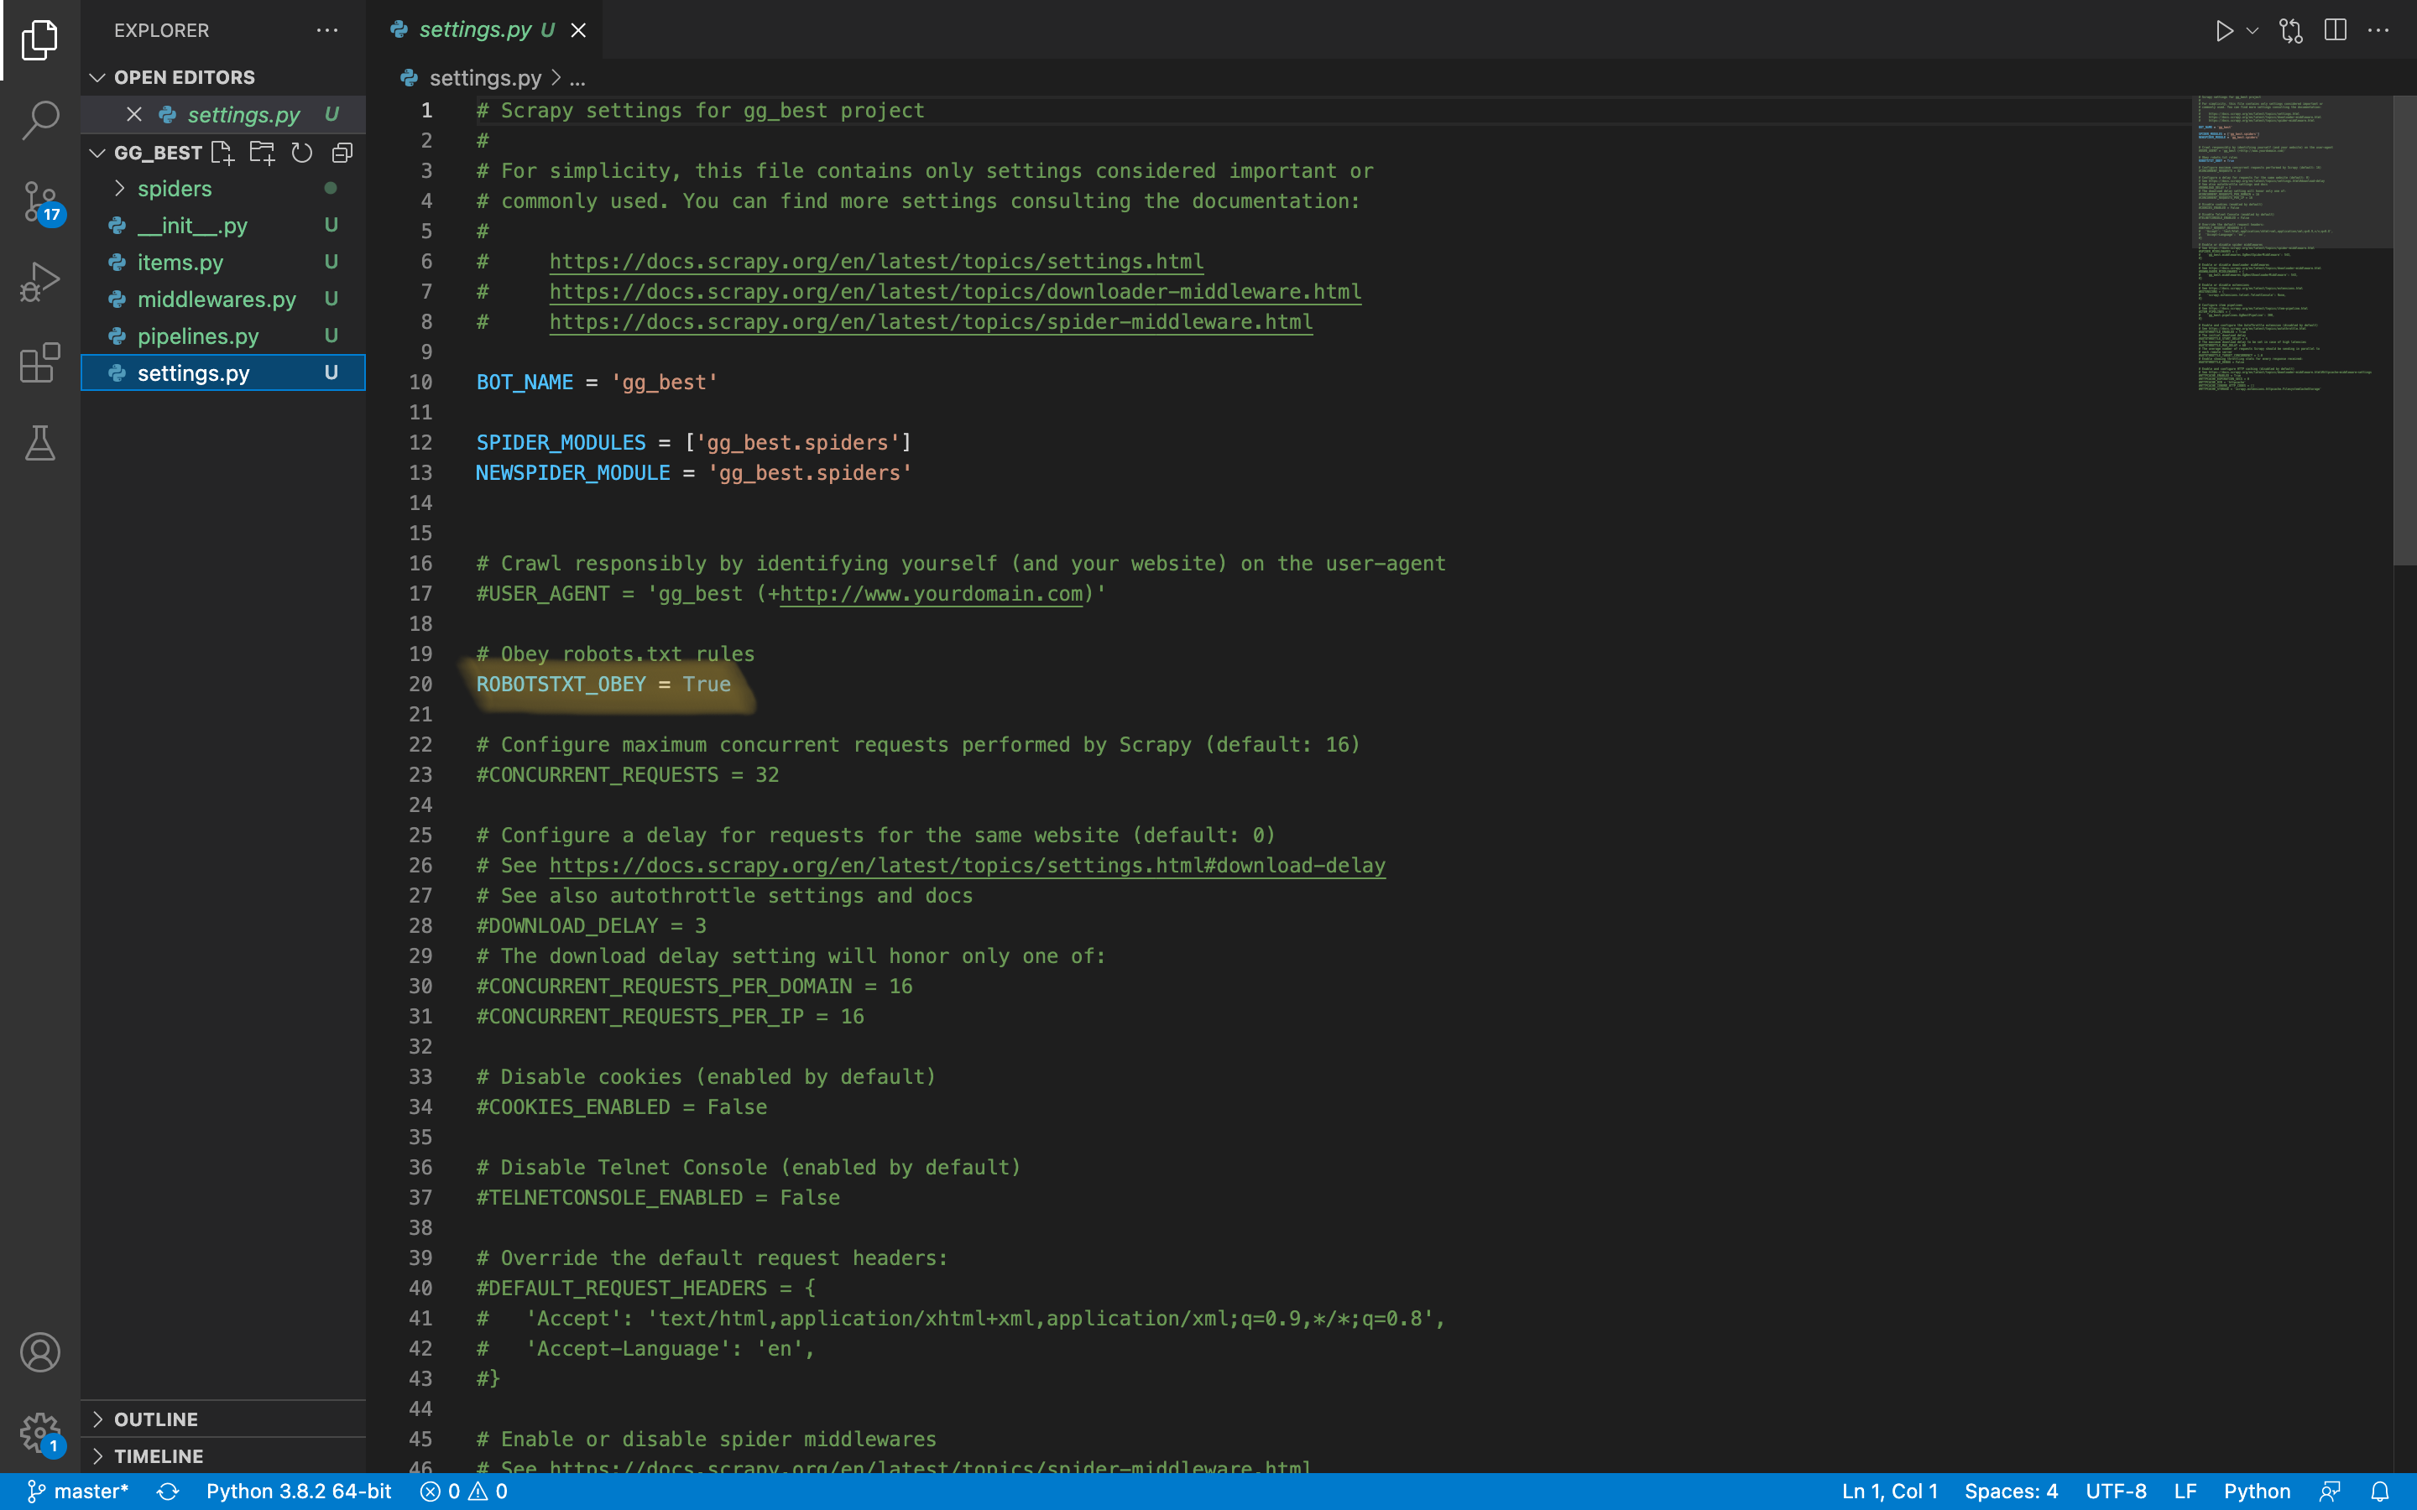Open changes compare icon in editor toolbar
This screenshot has width=2417, height=1510.
tap(2291, 31)
